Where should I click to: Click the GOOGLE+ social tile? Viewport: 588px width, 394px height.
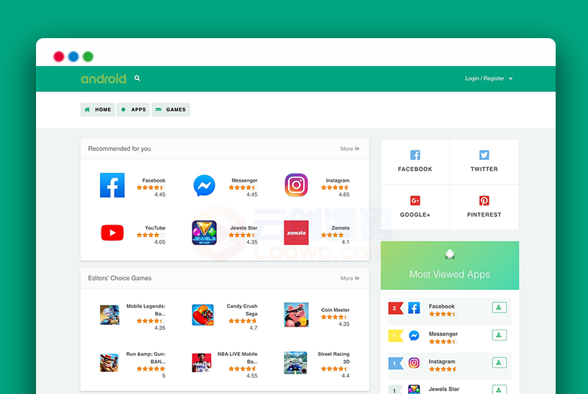tap(415, 208)
